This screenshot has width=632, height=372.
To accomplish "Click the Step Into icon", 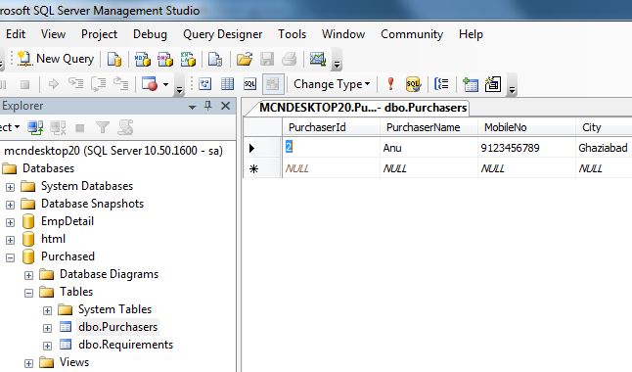I will (75, 84).
